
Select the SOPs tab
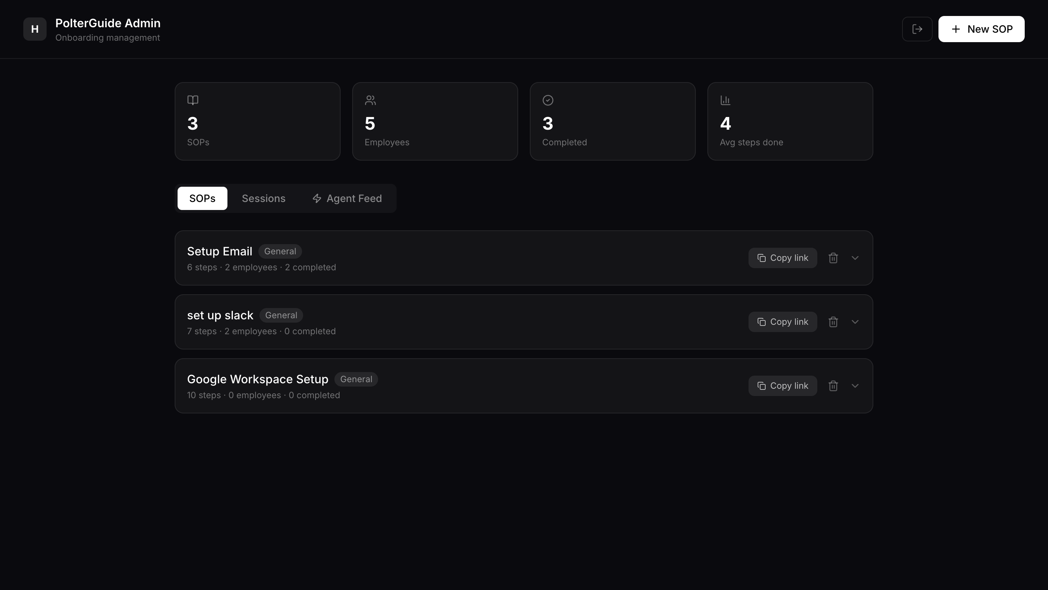(x=202, y=199)
